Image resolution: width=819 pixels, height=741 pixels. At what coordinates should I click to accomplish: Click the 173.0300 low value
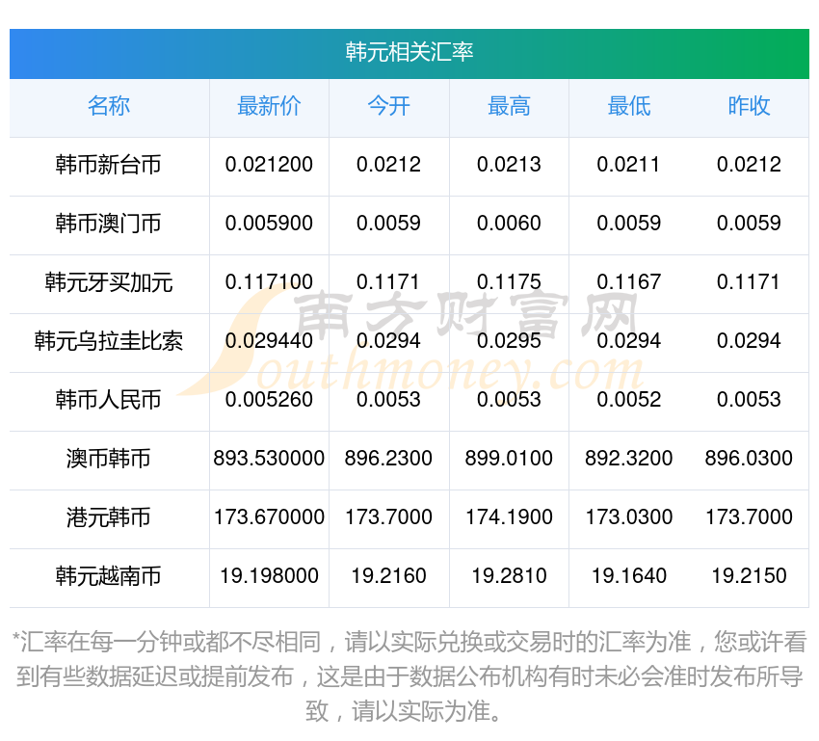(629, 517)
